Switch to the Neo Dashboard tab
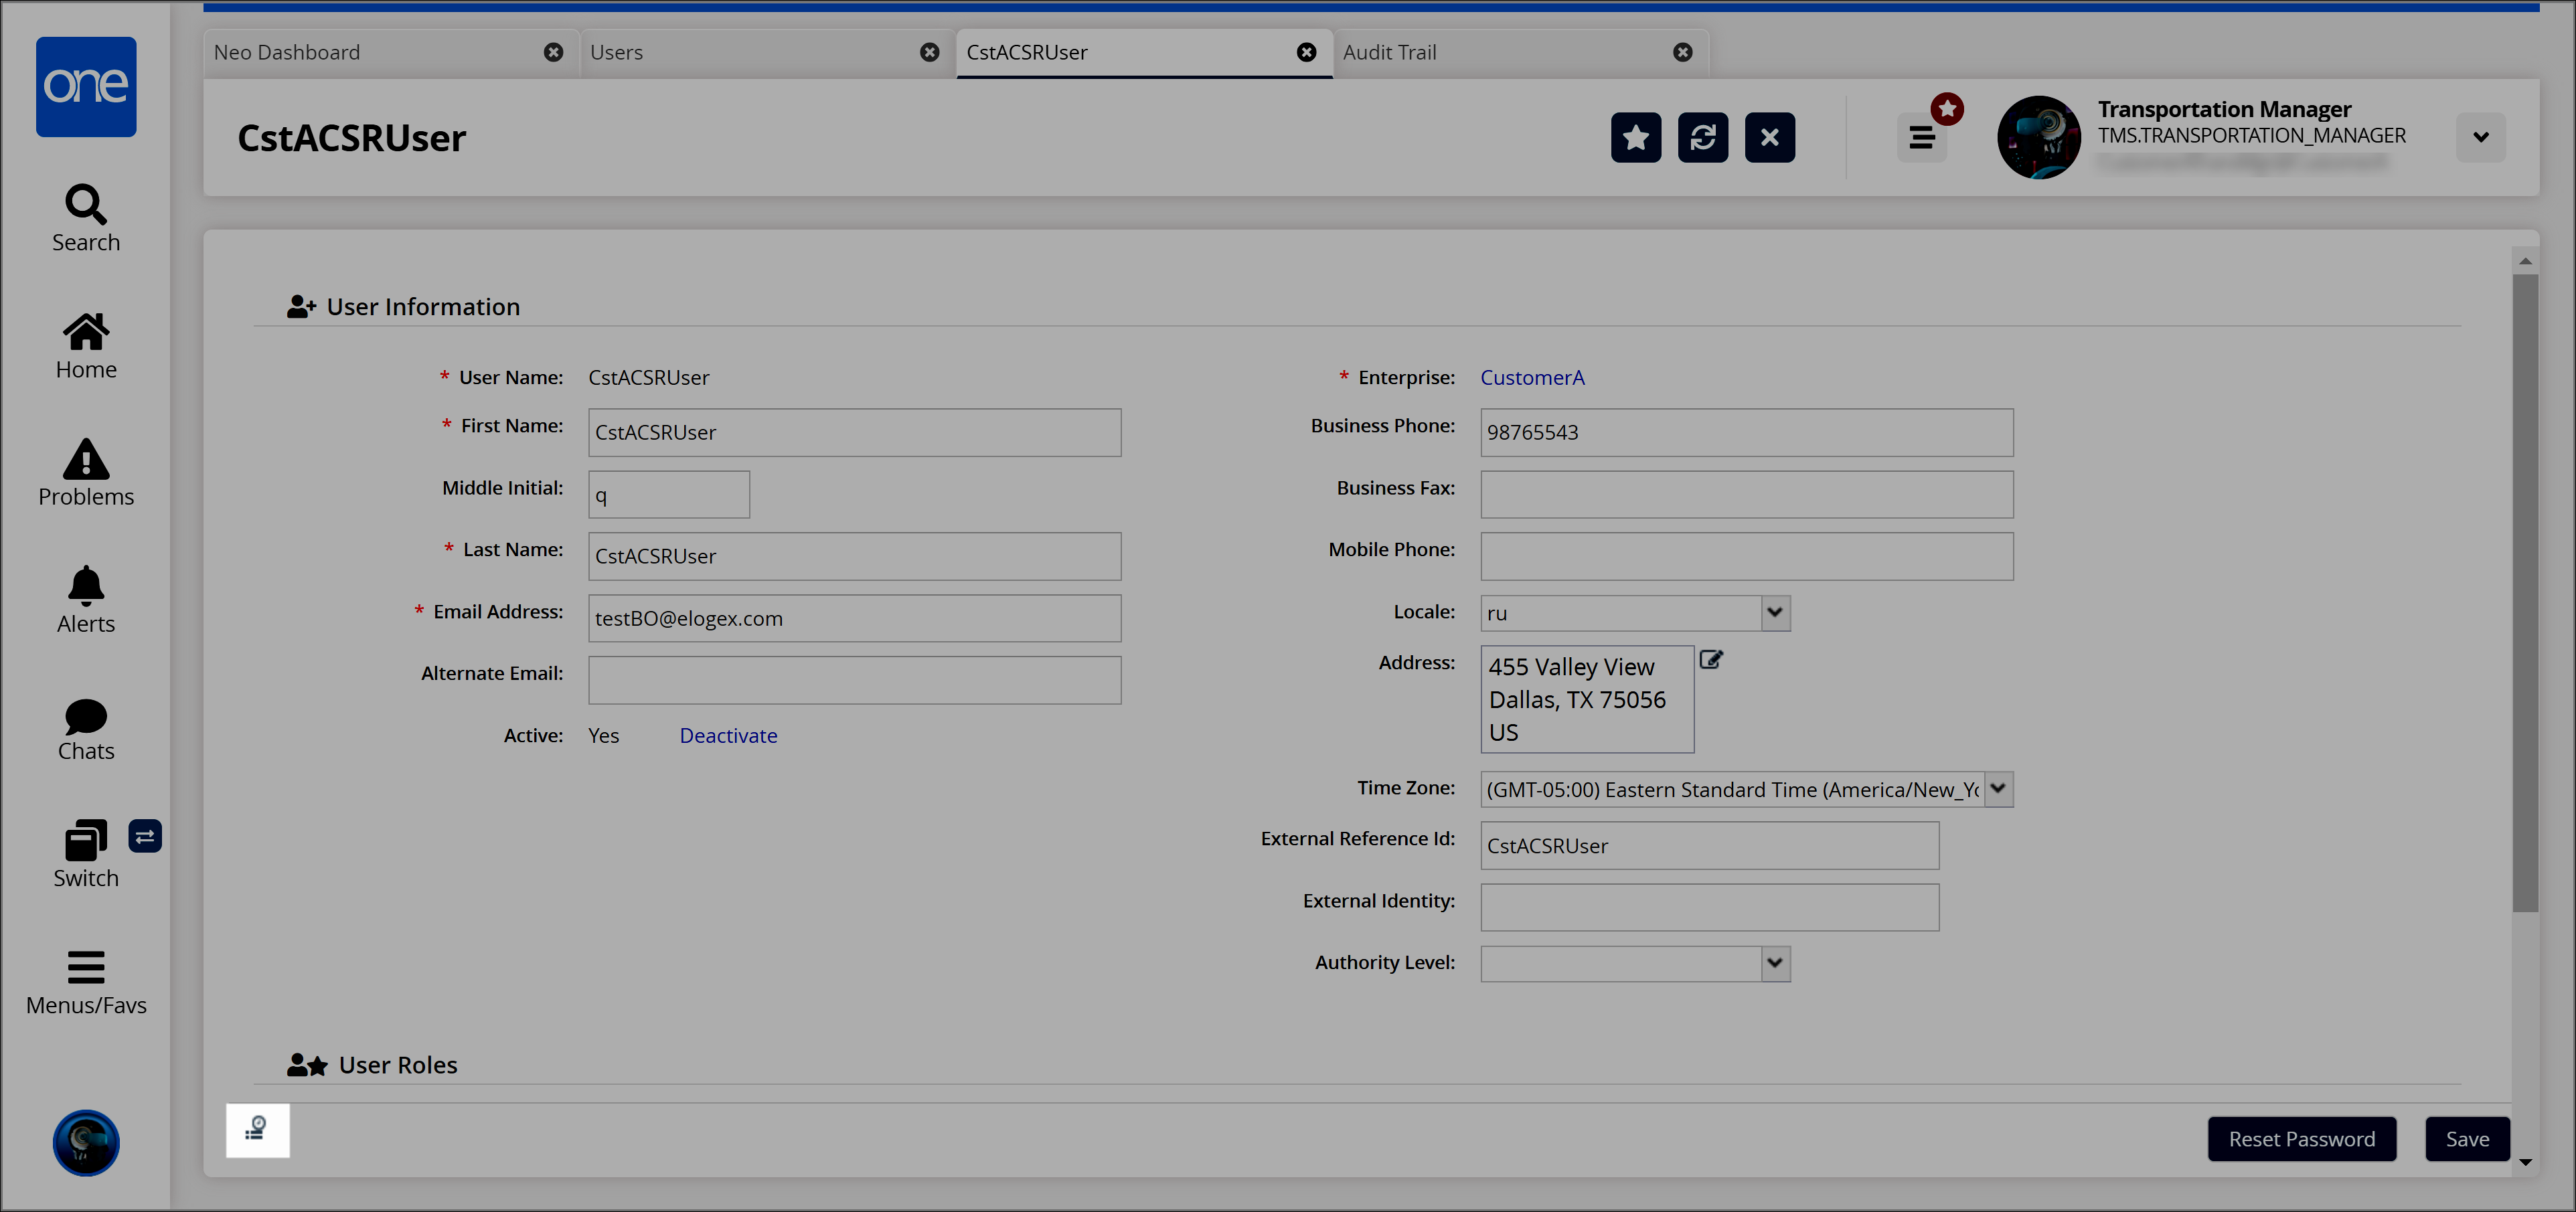 (x=287, y=52)
